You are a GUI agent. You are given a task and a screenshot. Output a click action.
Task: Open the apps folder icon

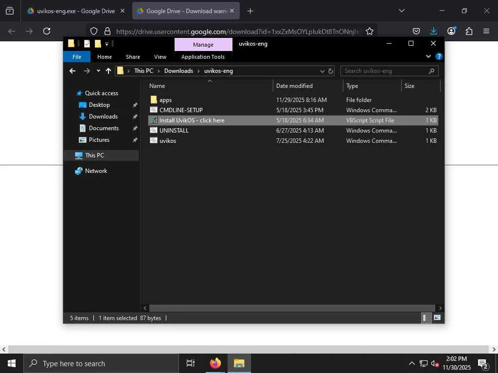[154, 100]
